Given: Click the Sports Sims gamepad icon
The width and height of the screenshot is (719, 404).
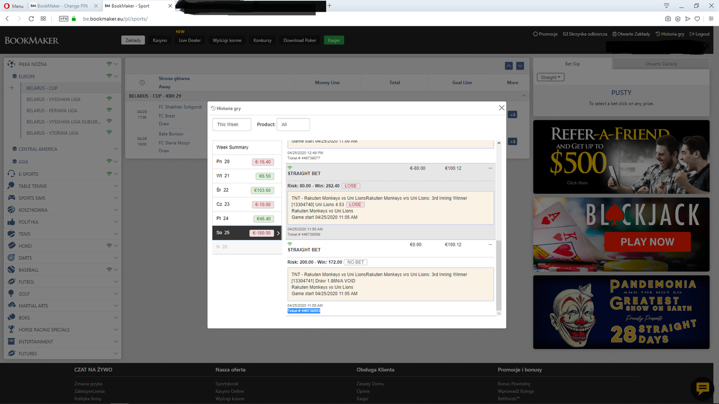Looking at the screenshot, I should pos(12,198).
